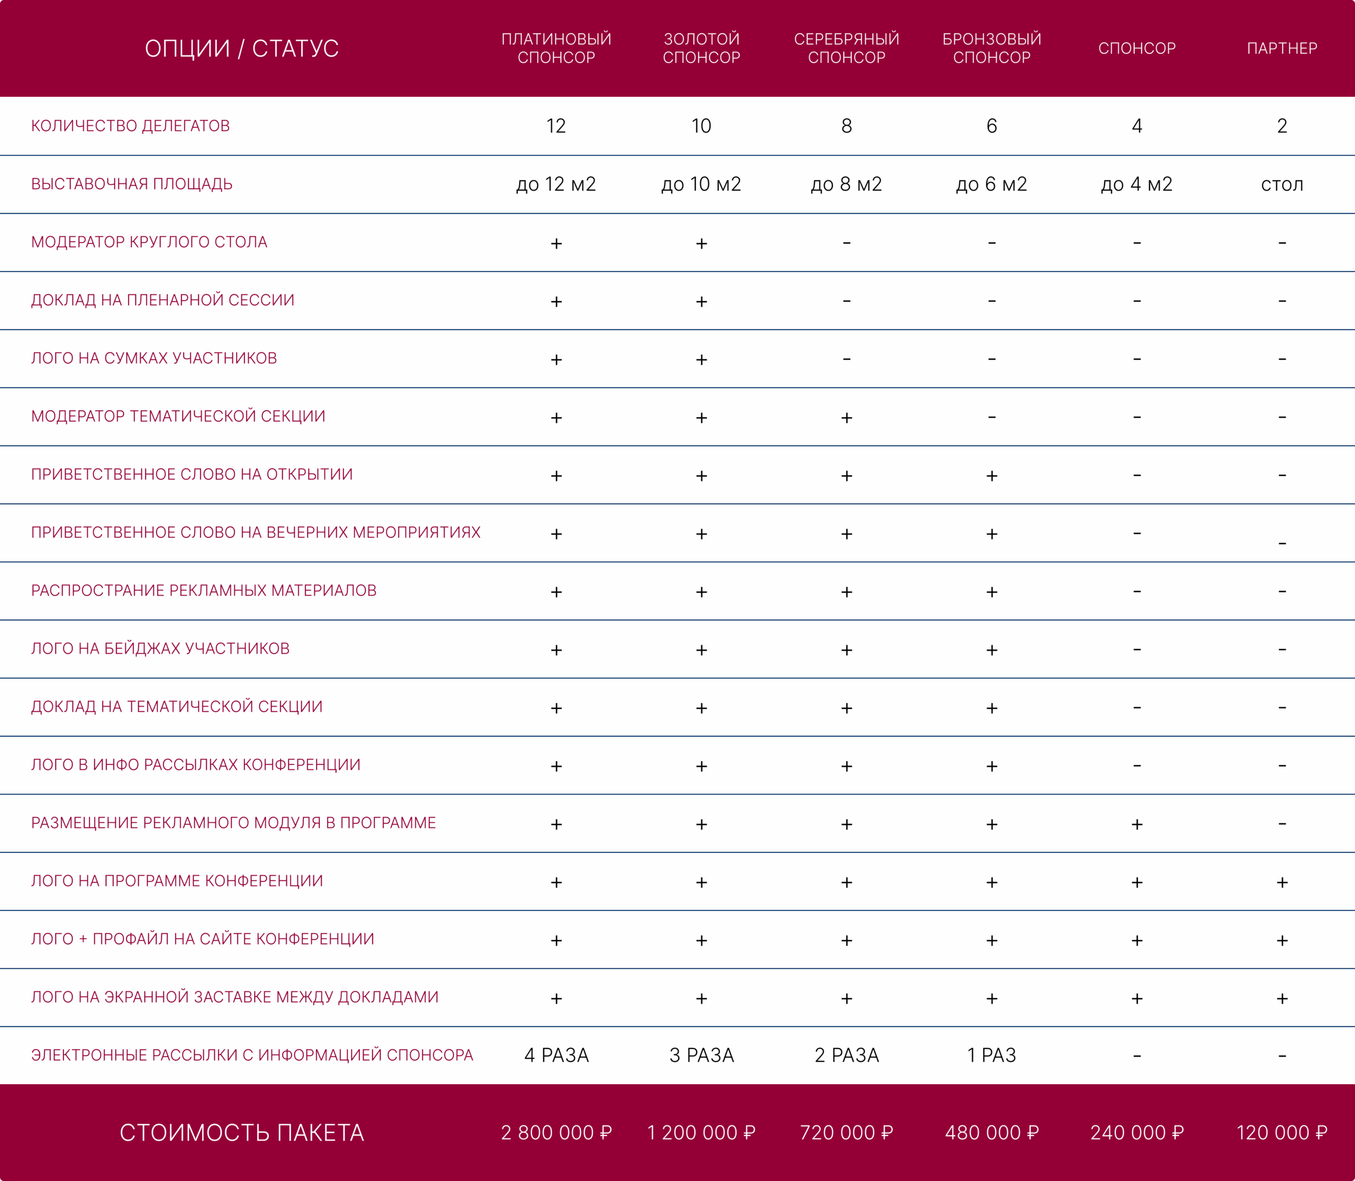Click the Партнер column header
This screenshot has height=1181, width=1355.
point(1282,48)
